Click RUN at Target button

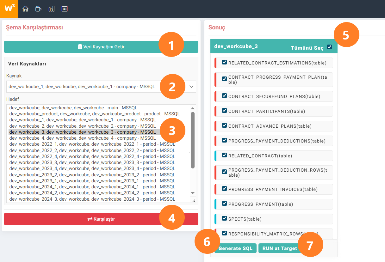coord(280,248)
